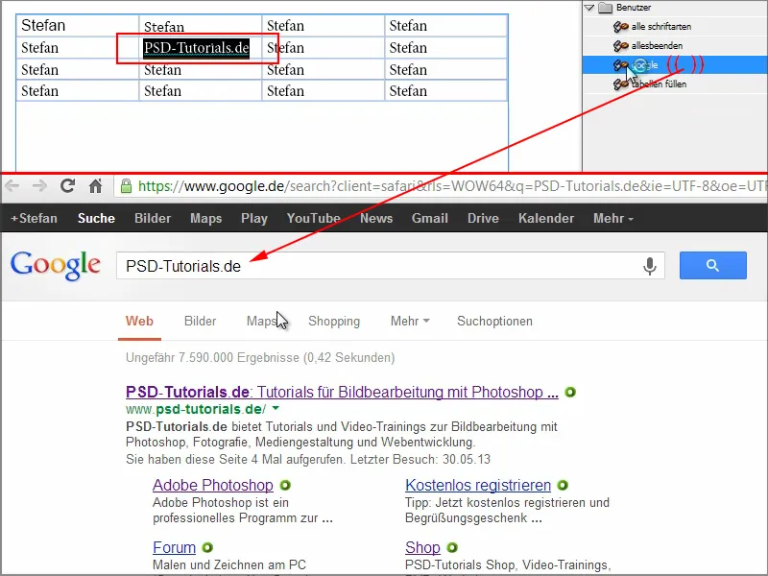
Task: Click the blue magnifier search button
Action: [712, 266]
